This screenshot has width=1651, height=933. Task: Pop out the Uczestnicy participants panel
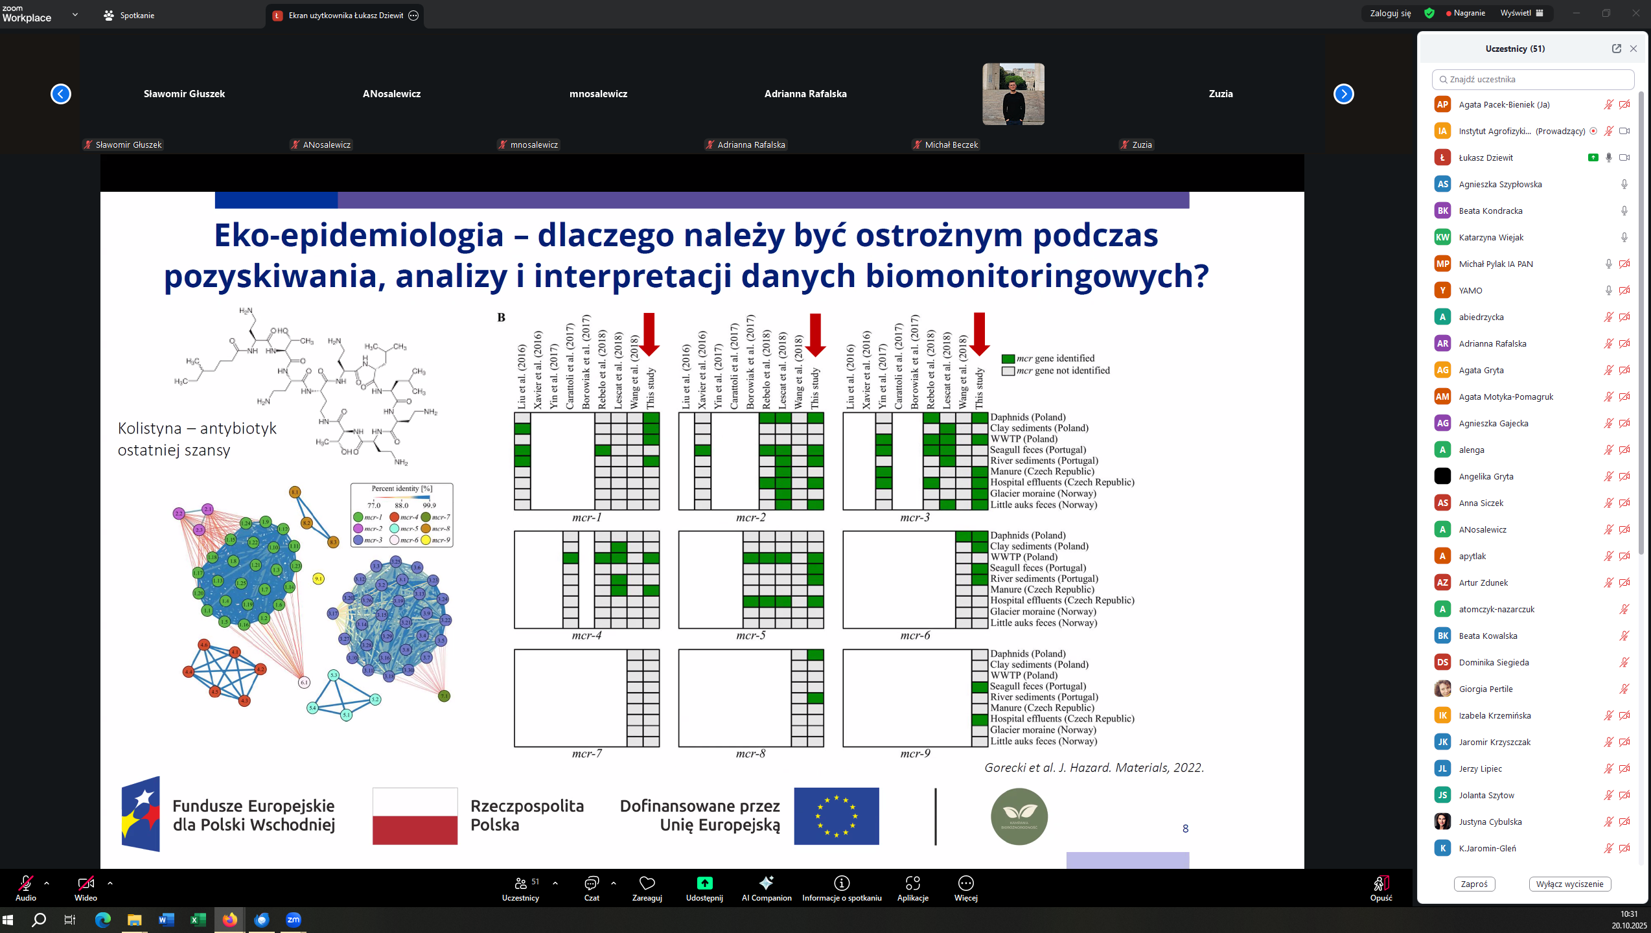(x=1616, y=49)
